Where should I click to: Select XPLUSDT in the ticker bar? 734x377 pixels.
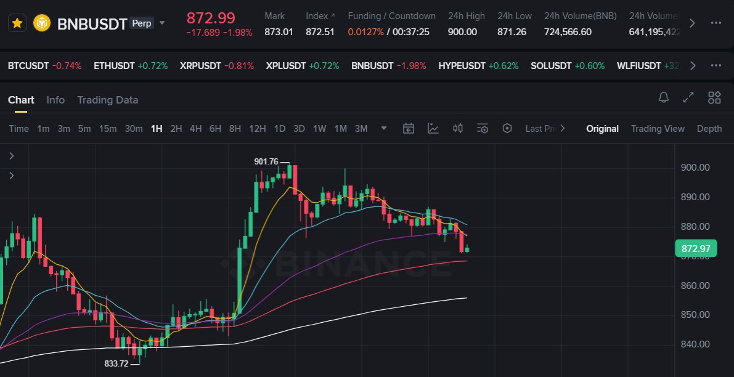coord(303,66)
